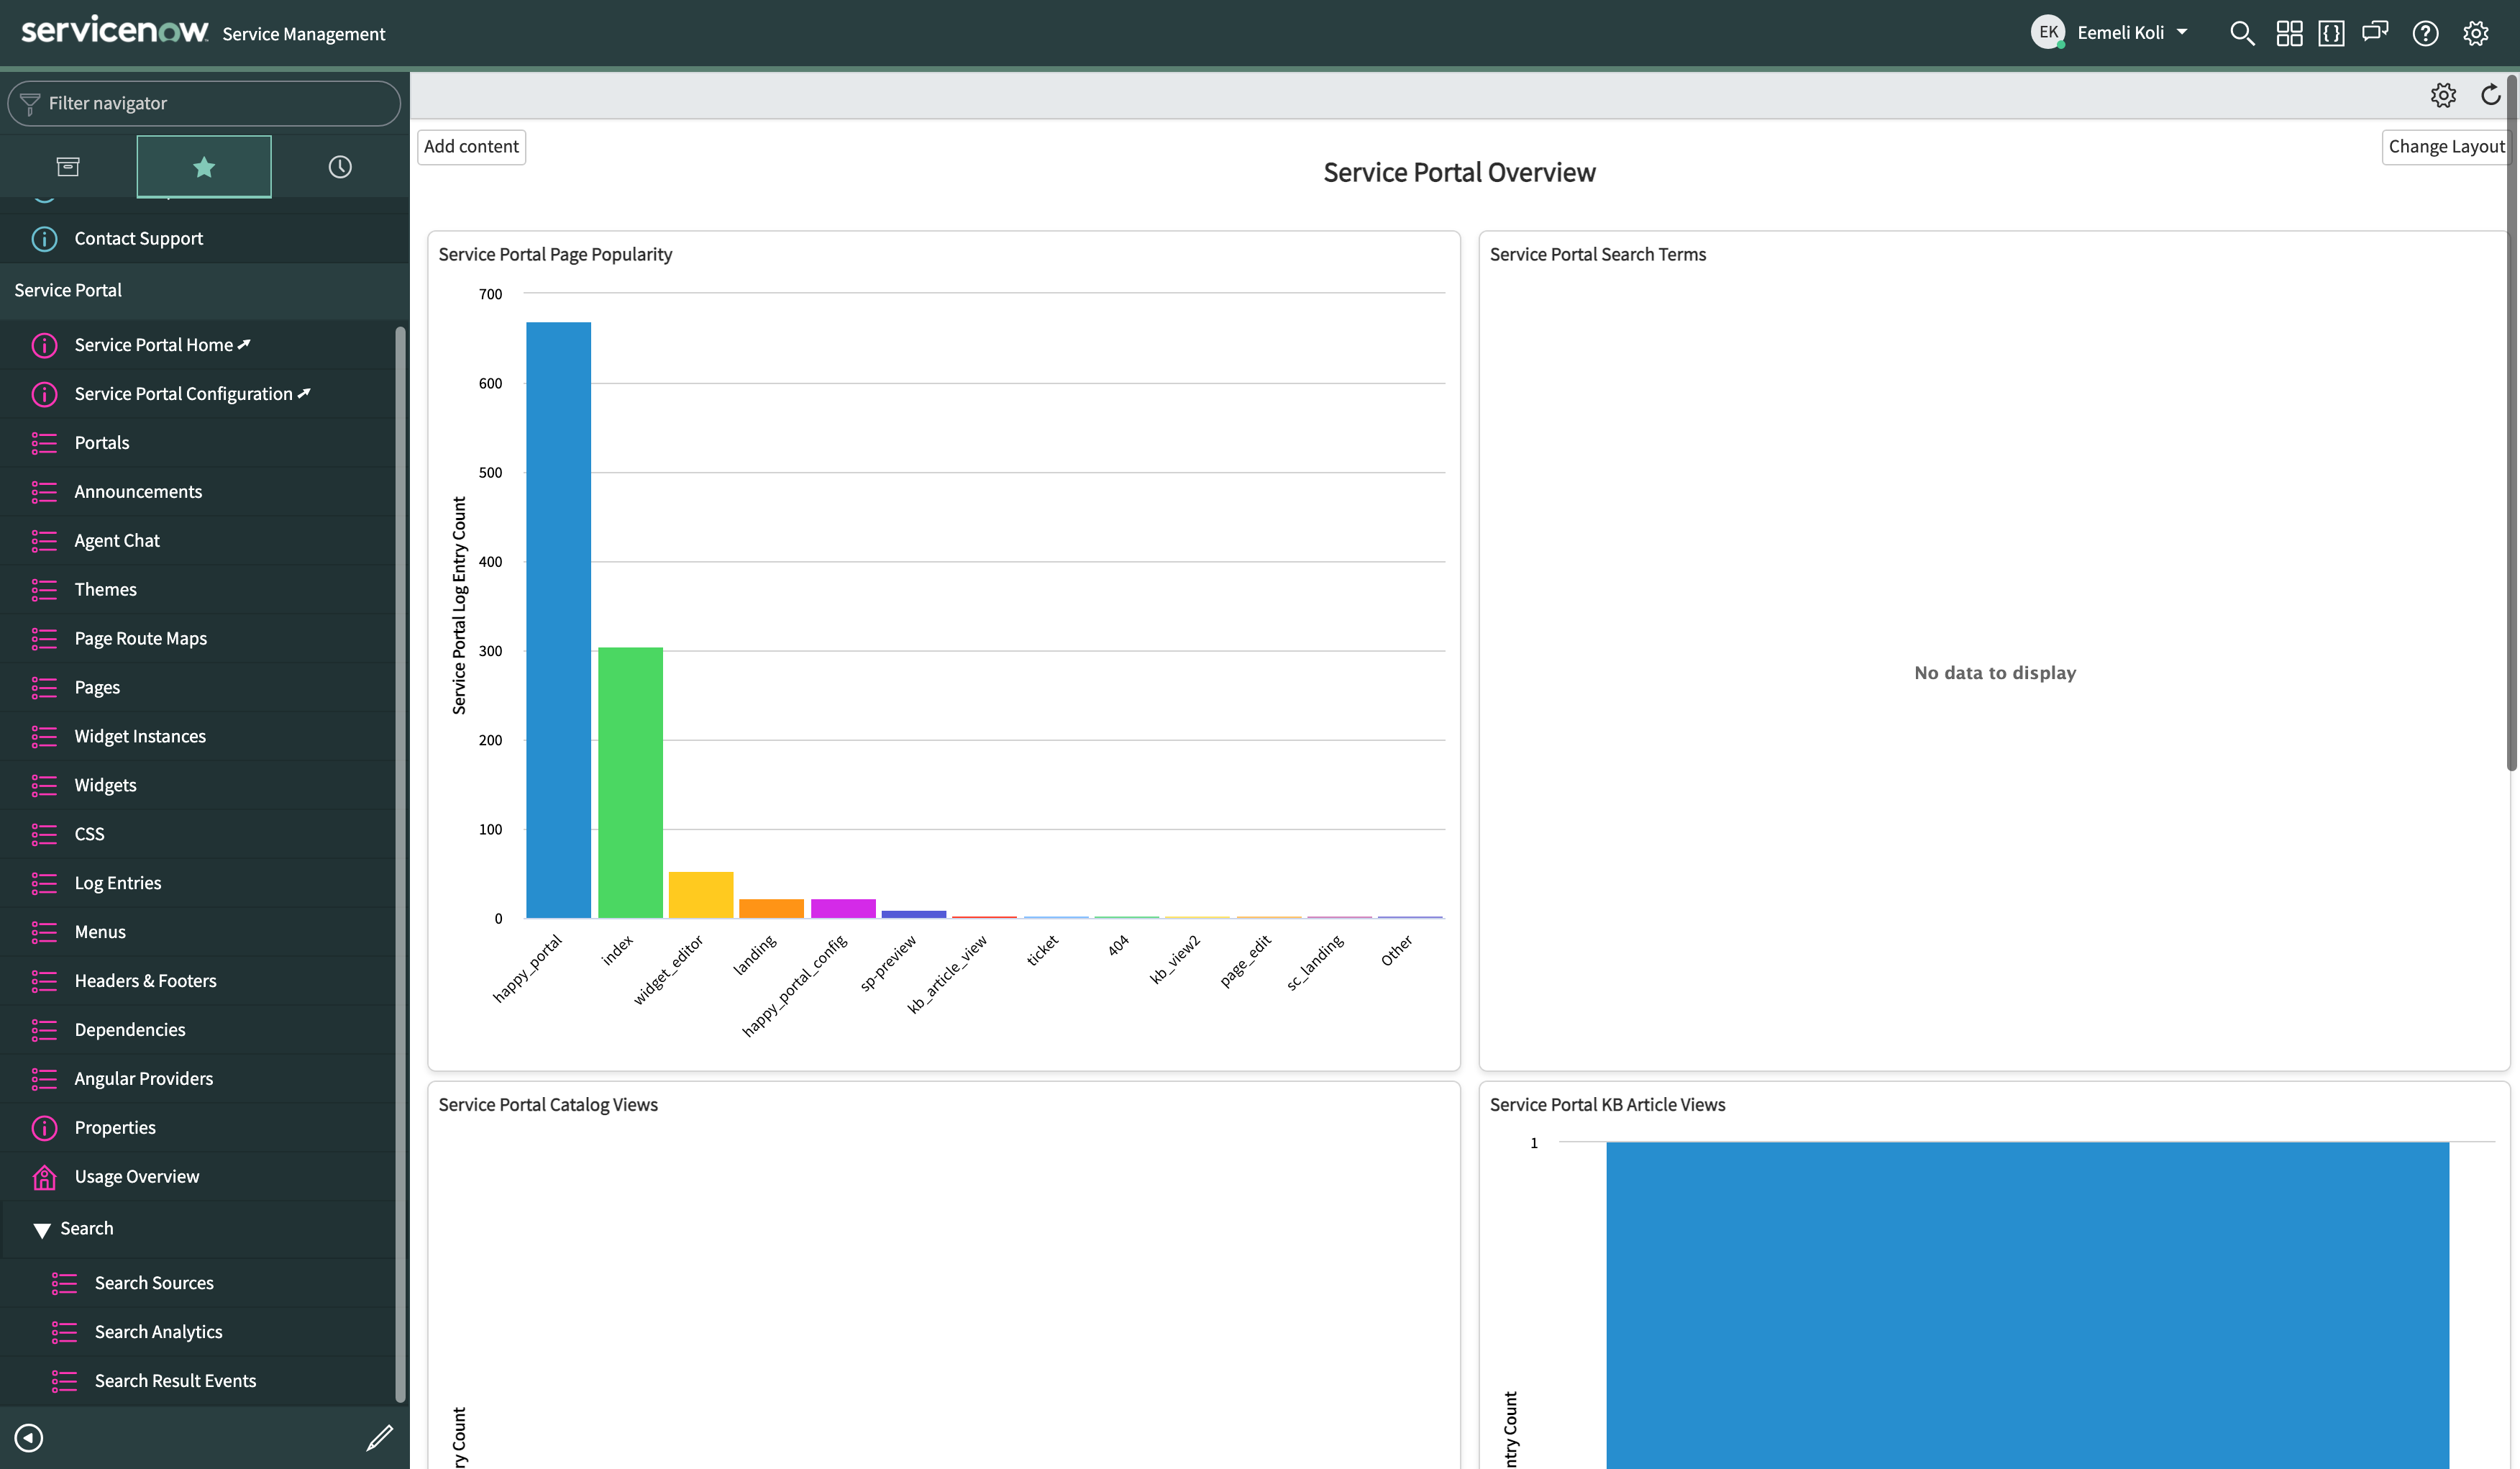Switch to History clock tab
The image size is (2520, 1469).
[340, 166]
